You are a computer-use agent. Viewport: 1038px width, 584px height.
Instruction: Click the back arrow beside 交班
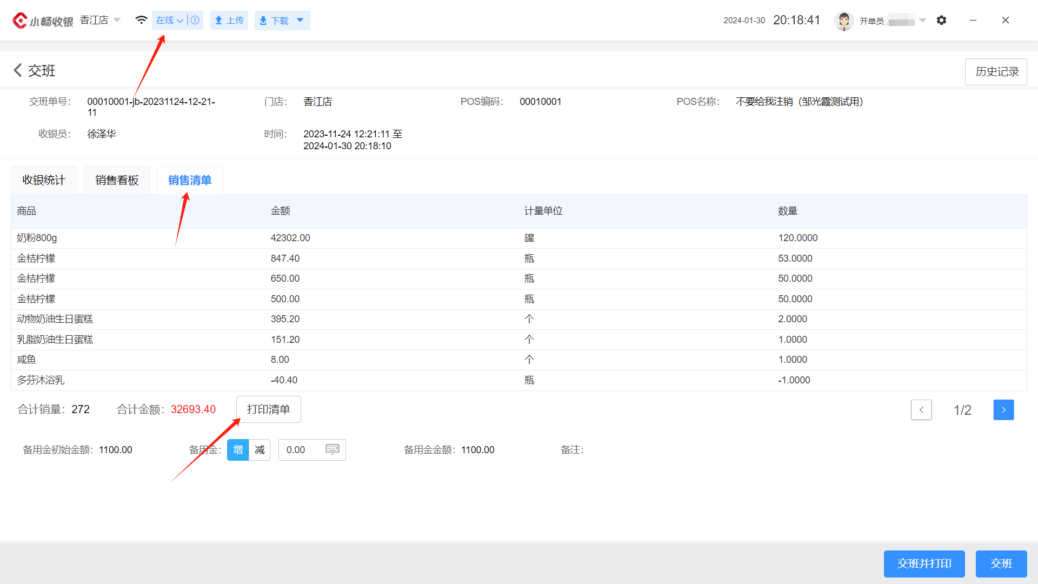(x=18, y=70)
